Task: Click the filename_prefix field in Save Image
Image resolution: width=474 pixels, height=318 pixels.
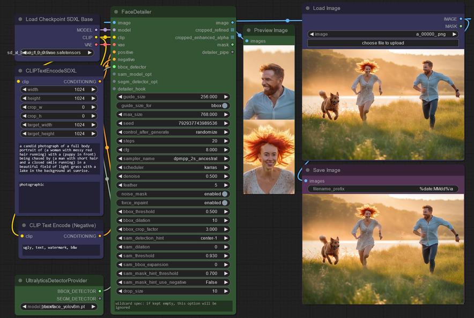Action: point(383,189)
